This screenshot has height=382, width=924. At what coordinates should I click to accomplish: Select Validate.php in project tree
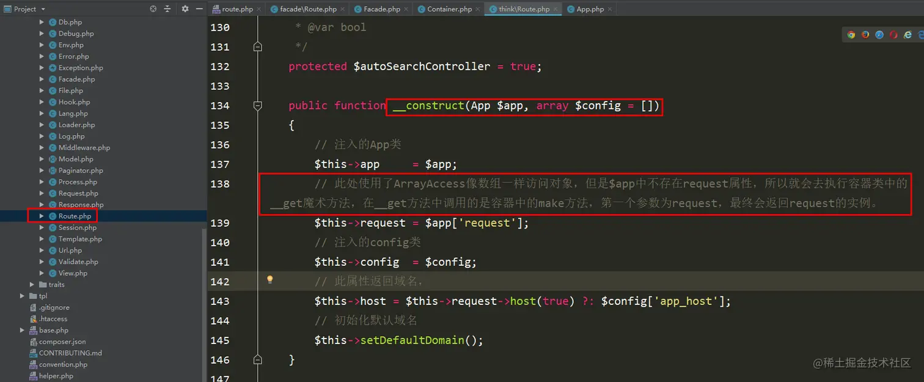coord(78,262)
